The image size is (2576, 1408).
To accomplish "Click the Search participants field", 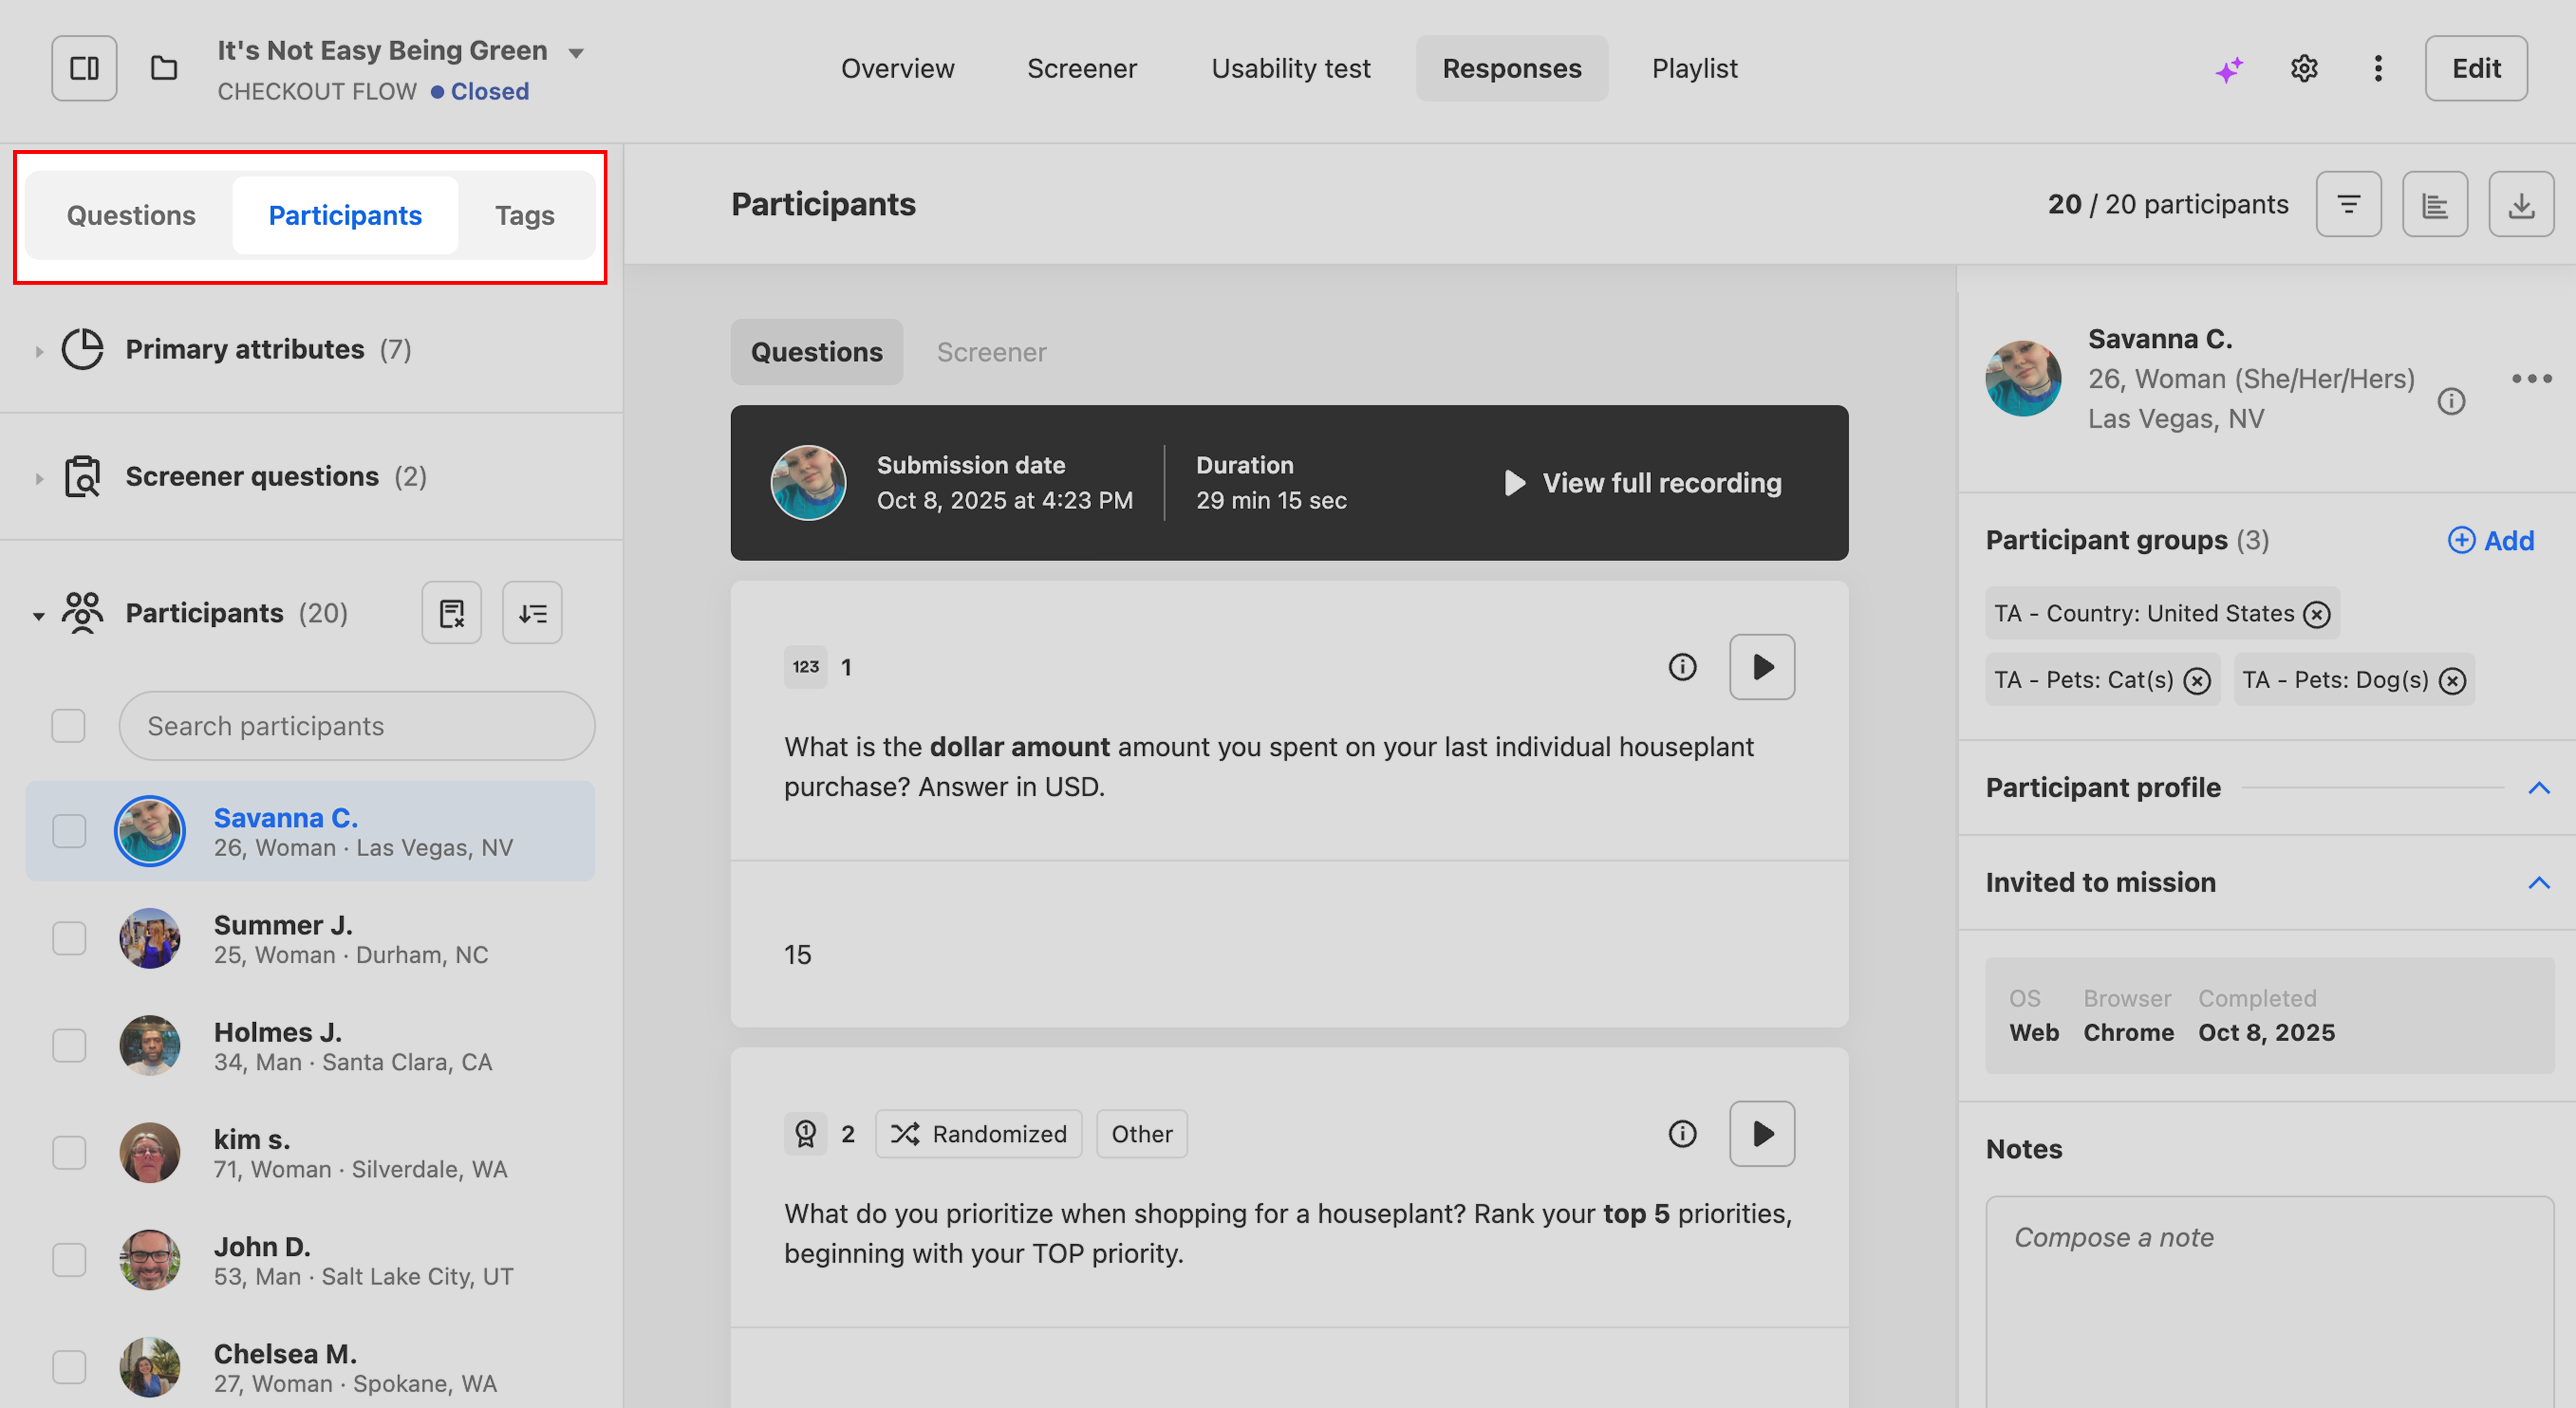I will tap(357, 726).
